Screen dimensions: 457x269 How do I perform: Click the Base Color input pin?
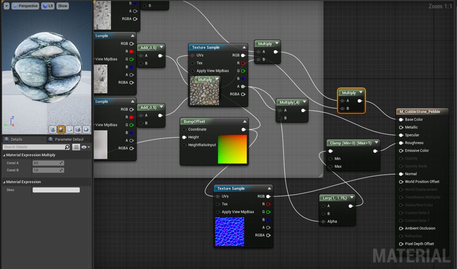[x=401, y=120]
